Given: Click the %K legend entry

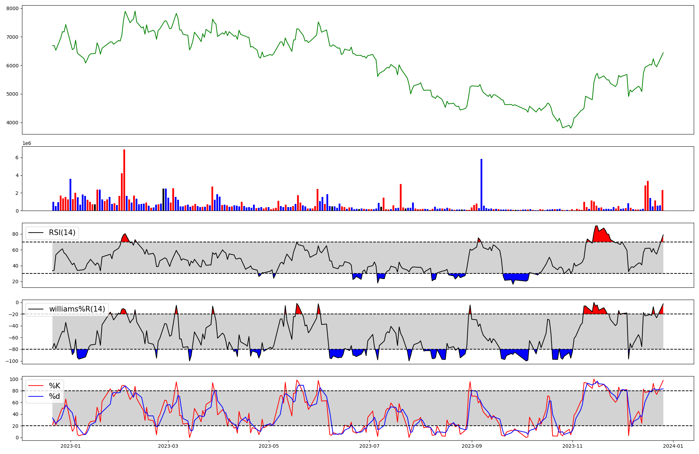Looking at the screenshot, I should (x=55, y=386).
